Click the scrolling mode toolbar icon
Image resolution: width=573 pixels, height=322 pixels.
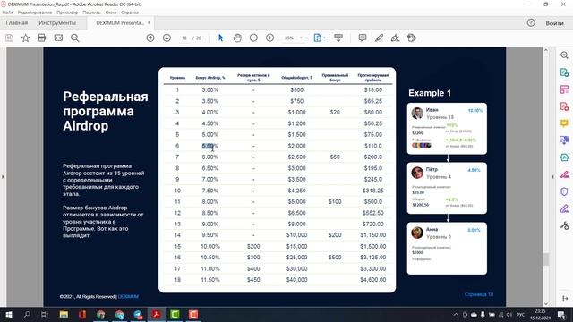338,38
